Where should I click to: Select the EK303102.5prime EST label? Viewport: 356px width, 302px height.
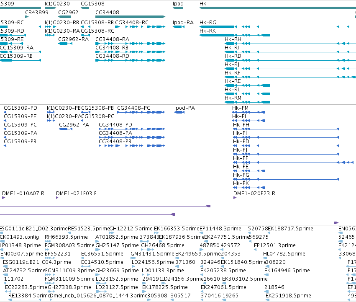[x=245, y=279]
